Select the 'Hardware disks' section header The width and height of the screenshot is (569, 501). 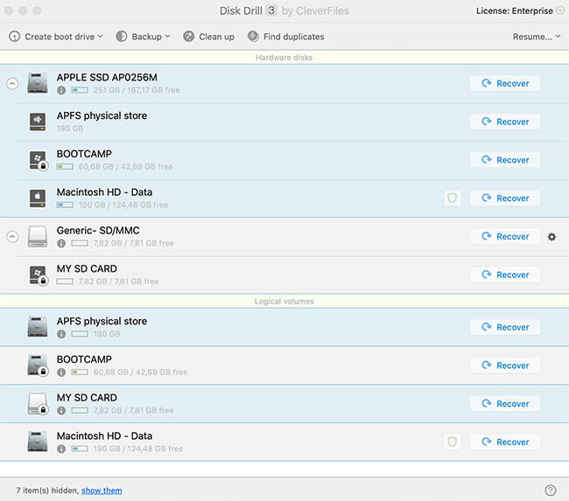[x=284, y=58]
